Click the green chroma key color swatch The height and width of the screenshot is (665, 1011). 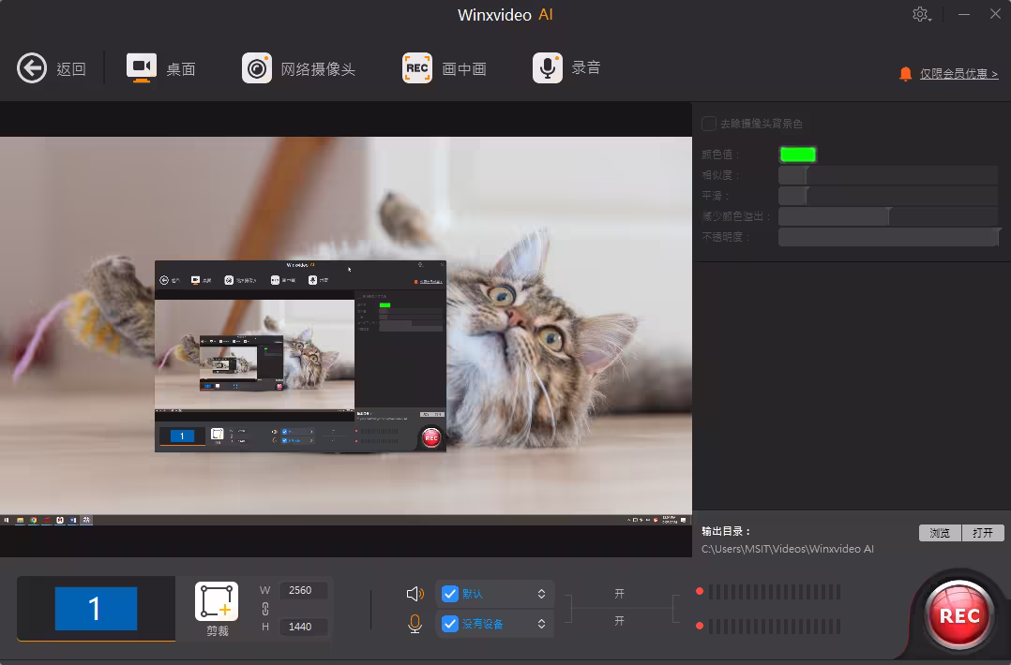pos(797,155)
